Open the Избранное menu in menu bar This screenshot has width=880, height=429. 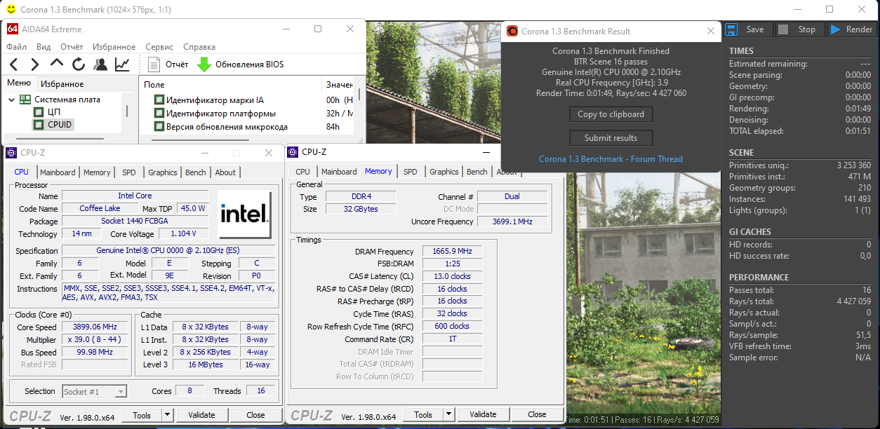coord(114,47)
